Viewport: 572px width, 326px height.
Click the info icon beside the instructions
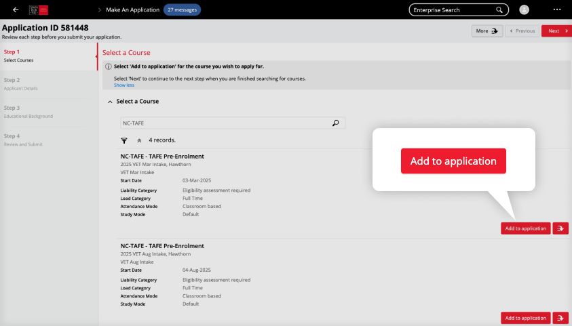pyautogui.click(x=109, y=66)
